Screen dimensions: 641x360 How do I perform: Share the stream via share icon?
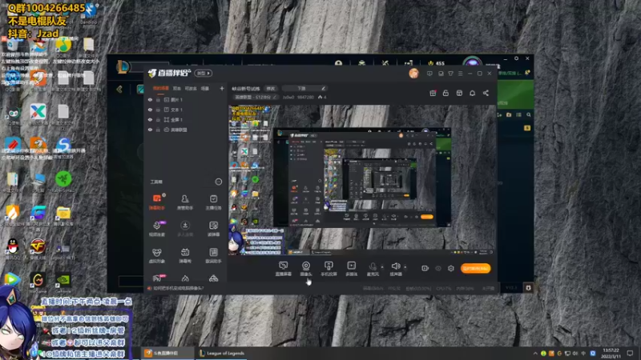[486, 93]
